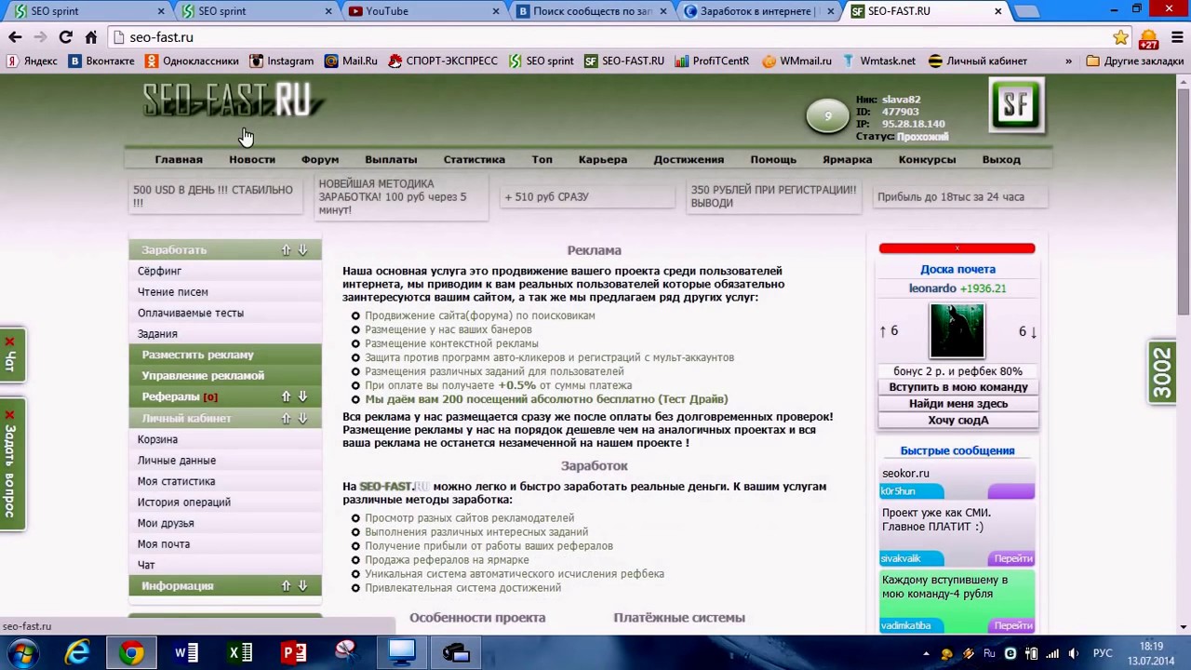Open Ярмарка menu item
The image size is (1191, 670).
(848, 159)
